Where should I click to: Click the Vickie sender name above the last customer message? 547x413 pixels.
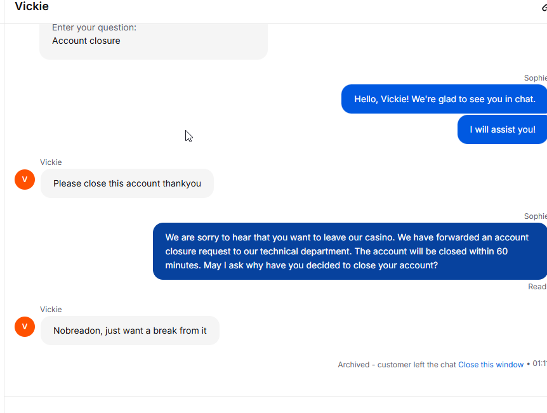click(x=51, y=310)
